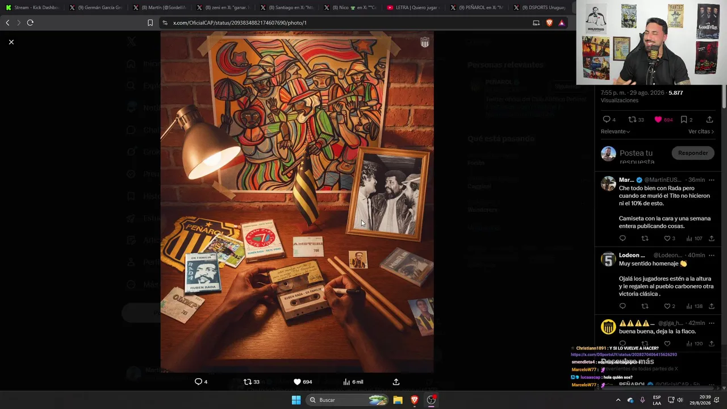
Task: Open the Windows Start menu
Action: [x=296, y=400]
